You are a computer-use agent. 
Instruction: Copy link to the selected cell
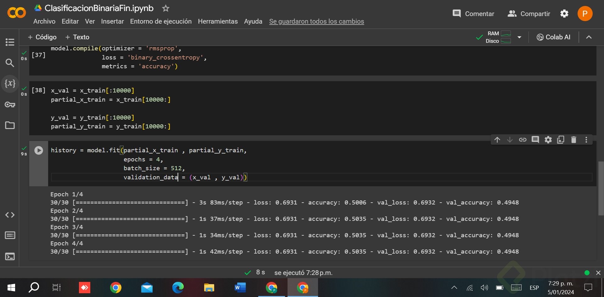click(523, 140)
